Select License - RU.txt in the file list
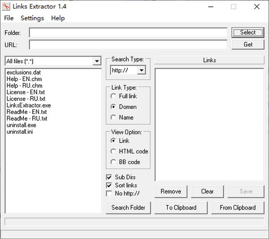This screenshot has width=269, height=239. click(26, 99)
